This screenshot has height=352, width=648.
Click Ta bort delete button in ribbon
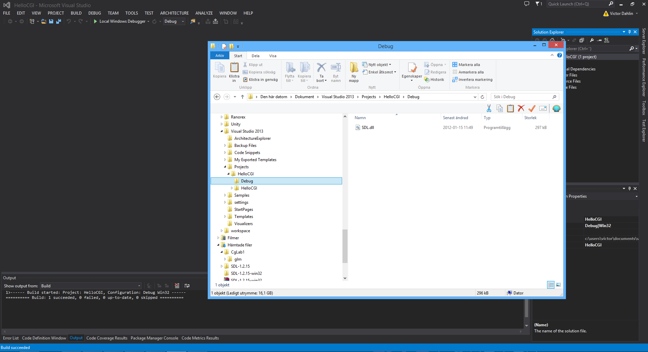click(x=321, y=72)
